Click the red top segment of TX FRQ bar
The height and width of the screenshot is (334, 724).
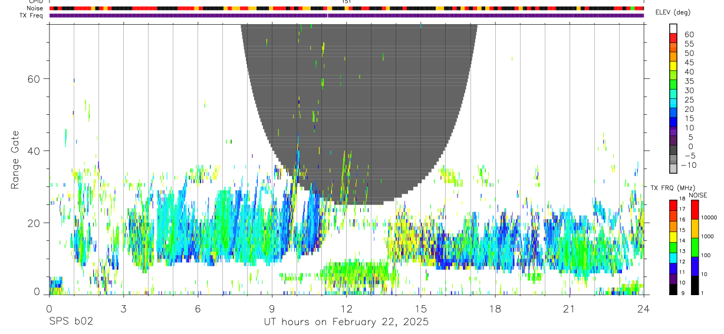pos(673,205)
